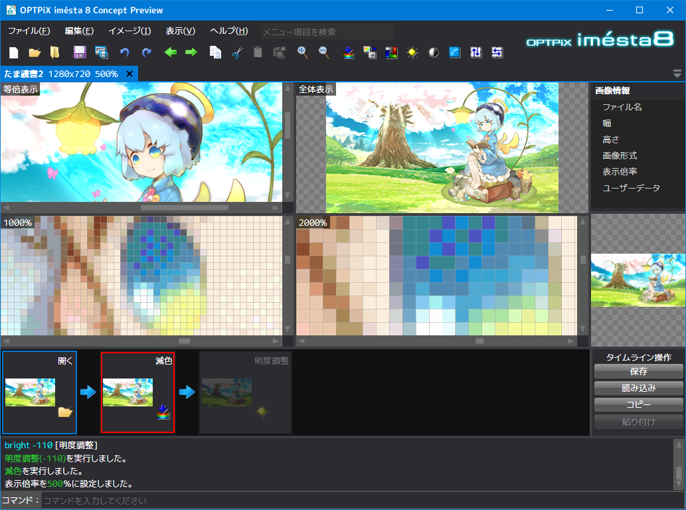Screen dimensions: 686x510
Task: Click the navigator preview thumbnail on right
Action: coord(638,280)
